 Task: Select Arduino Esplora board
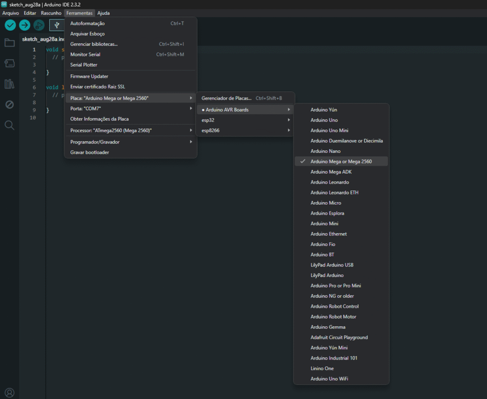point(341,213)
